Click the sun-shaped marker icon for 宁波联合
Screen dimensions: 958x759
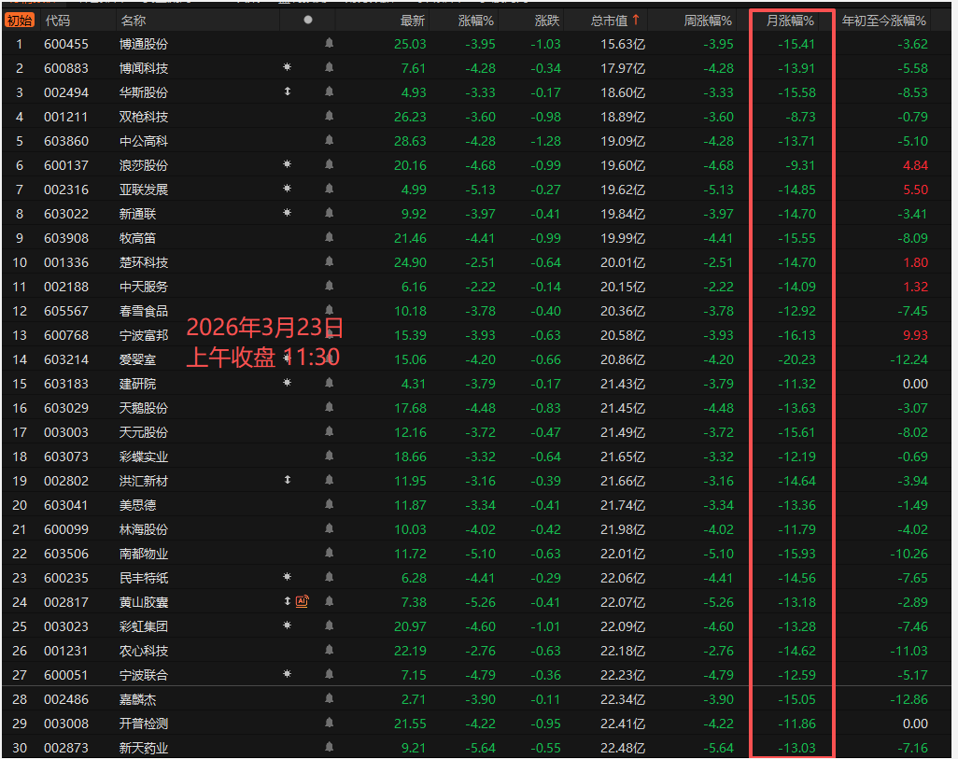tap(288, 674)
